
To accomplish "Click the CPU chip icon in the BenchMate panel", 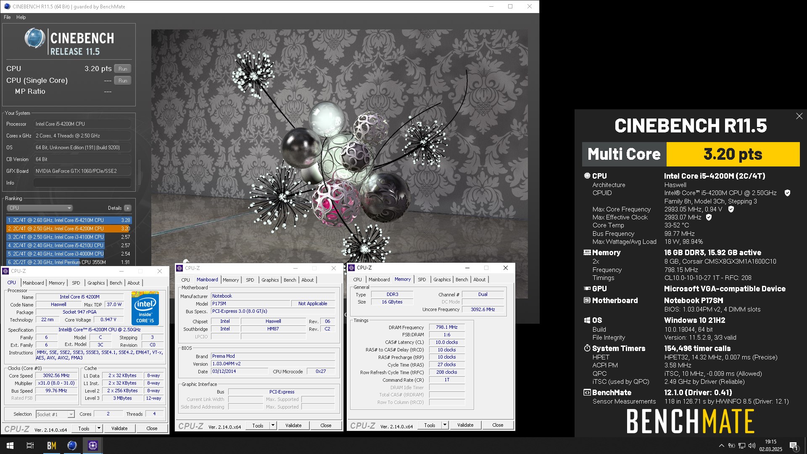I will [587, 176].
